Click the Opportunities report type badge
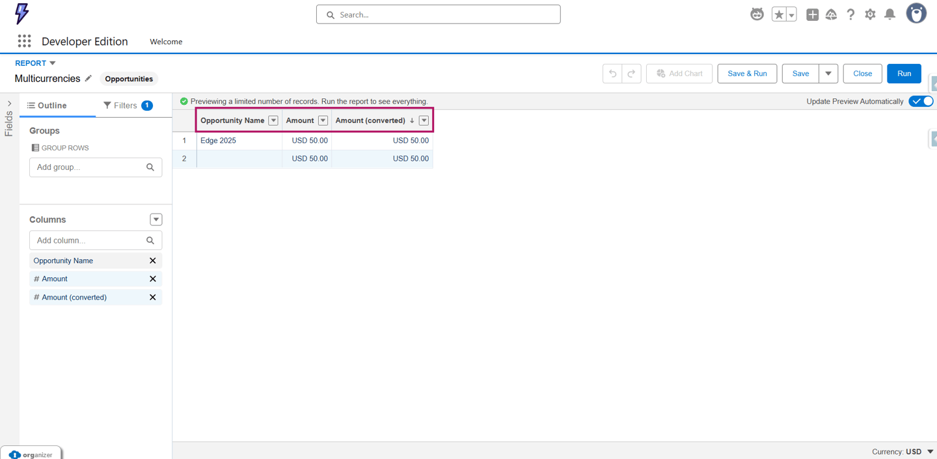The image size is (937, 459). (129, 79)
